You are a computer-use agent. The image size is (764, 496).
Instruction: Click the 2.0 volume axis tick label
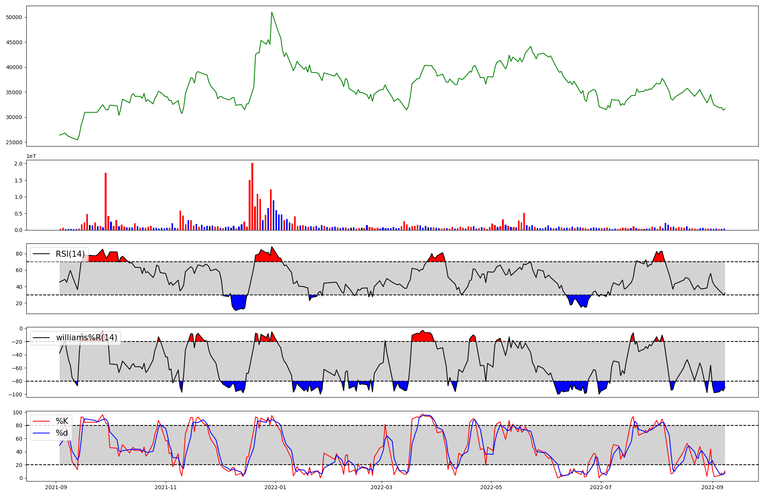coord(19,164)
